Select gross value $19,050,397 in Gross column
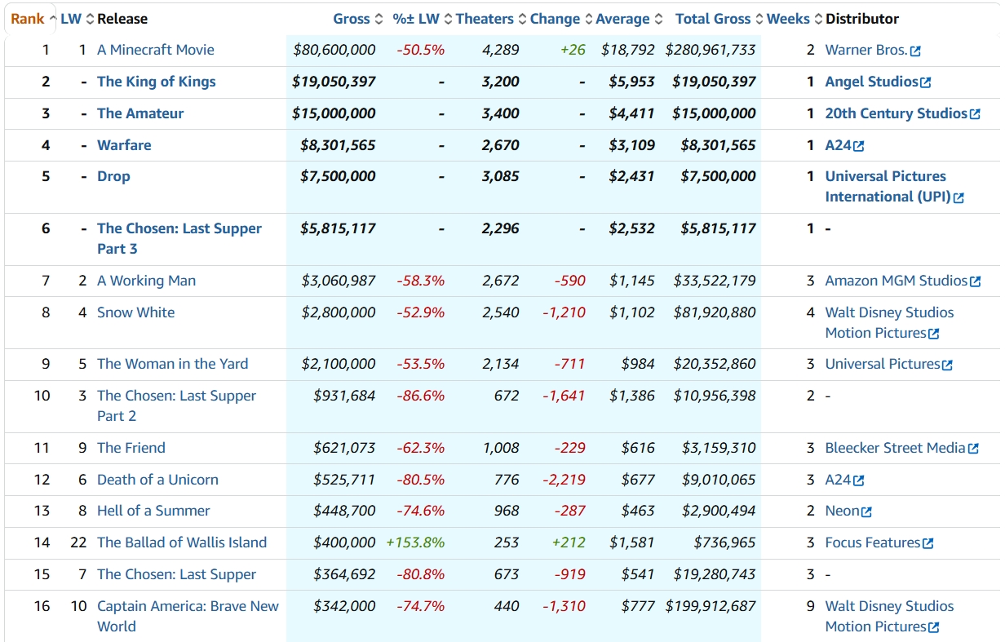Screen dimensions: 1005x642 click(x=334, y=82)
